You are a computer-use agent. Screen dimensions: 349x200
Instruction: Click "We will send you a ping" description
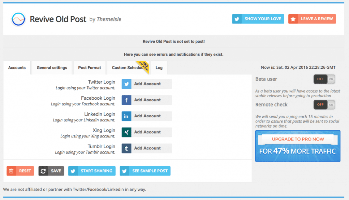pos(297,121)
